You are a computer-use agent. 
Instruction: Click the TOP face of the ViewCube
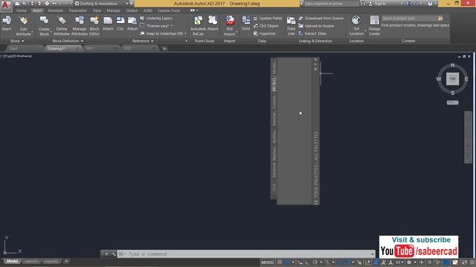click(x=452, y=79)
